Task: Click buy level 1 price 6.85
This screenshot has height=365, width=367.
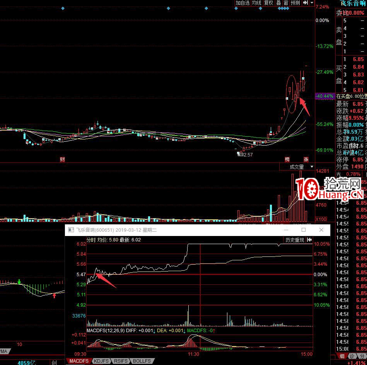Action: tap(358, 59)
